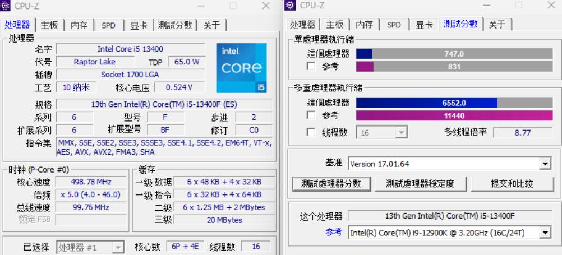Enable single-thread 参考 checkbox
The image size is (562, 255).
[311, 67]
